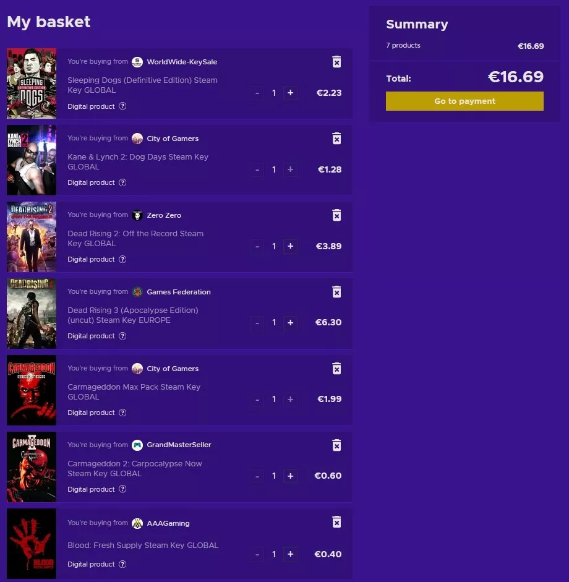
Task: Open WorldWide-KeySale seller page
Action: point(182,62)
